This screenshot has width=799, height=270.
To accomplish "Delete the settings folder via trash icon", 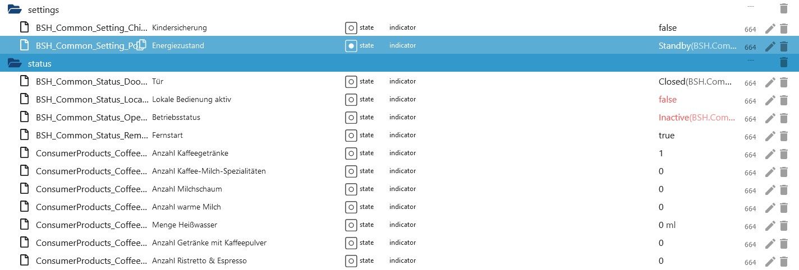I will coord(784,9).
